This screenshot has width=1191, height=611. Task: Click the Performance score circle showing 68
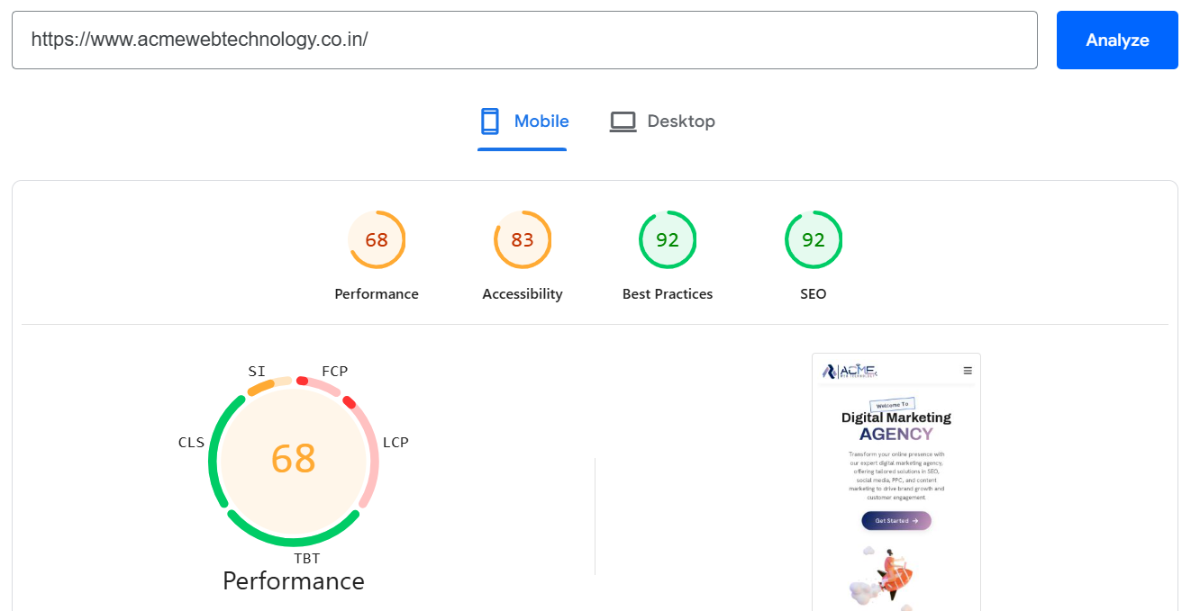pyautogui.click(x=377, y=239)
